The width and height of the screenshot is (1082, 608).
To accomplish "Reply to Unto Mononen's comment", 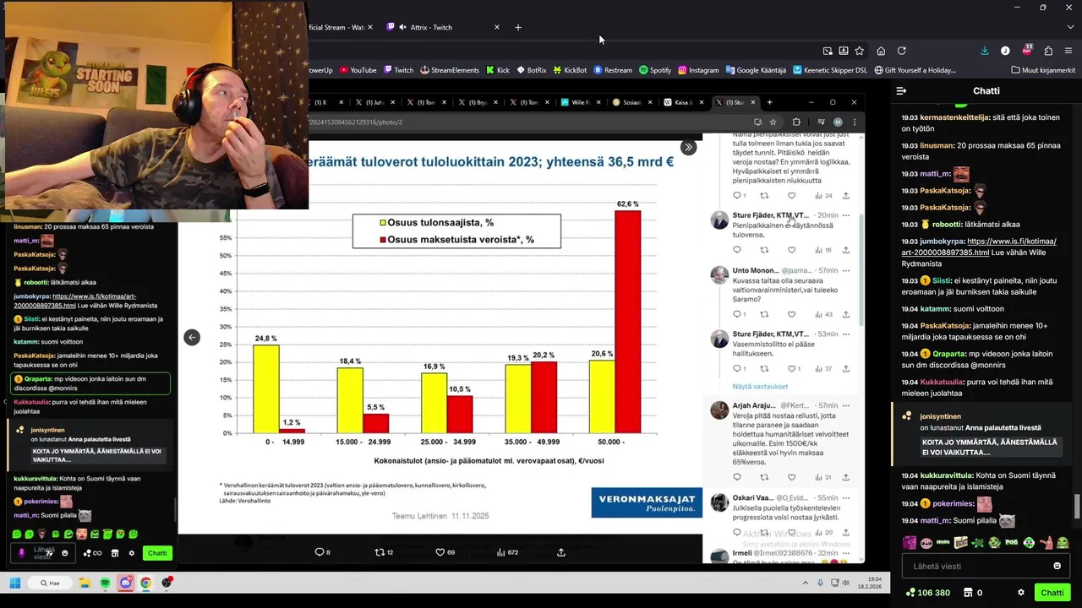I will click(737, 314).
